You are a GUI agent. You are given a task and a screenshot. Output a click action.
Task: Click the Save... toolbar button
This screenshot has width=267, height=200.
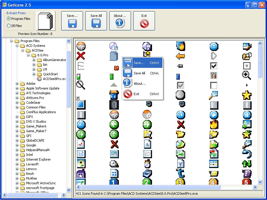(x=72, y=21)
